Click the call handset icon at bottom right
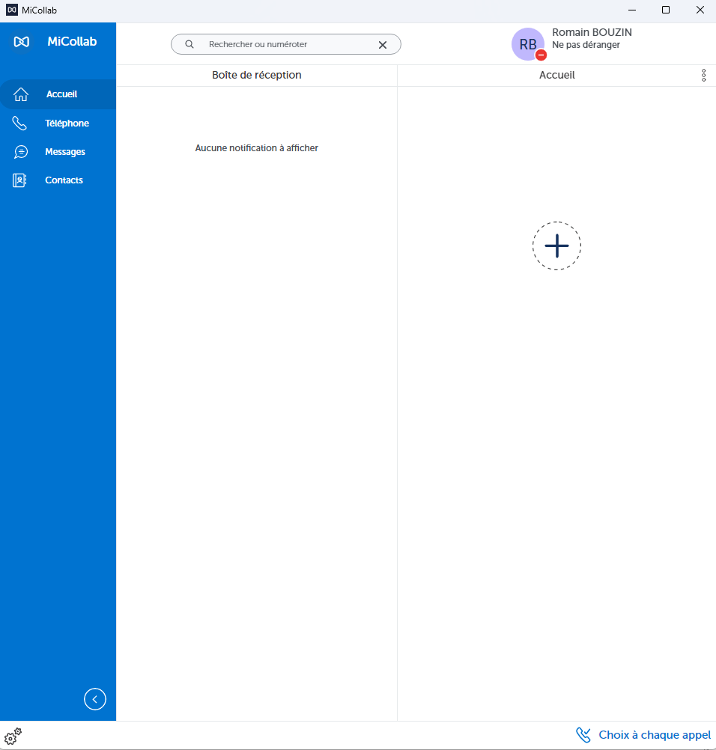 (x=583, y=735)
